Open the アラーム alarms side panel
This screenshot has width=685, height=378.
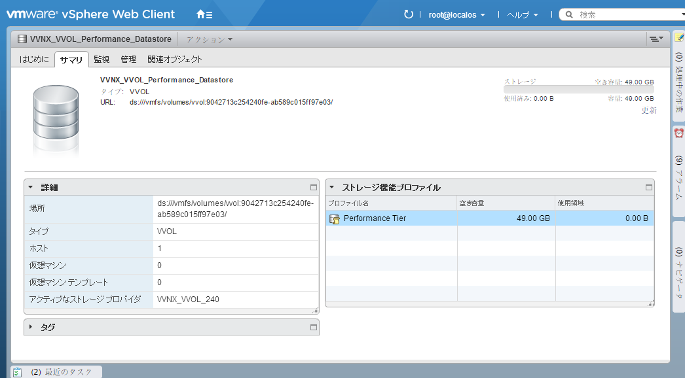678,171
